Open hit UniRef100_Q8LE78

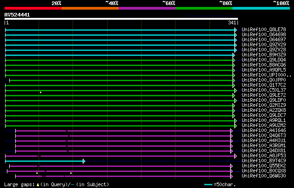click(x=264, y=29)
